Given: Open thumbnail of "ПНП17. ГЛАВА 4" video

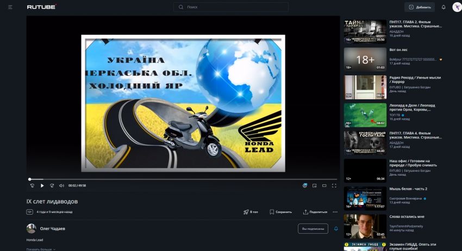Looking at the screenshot, I should click(365, 143).
